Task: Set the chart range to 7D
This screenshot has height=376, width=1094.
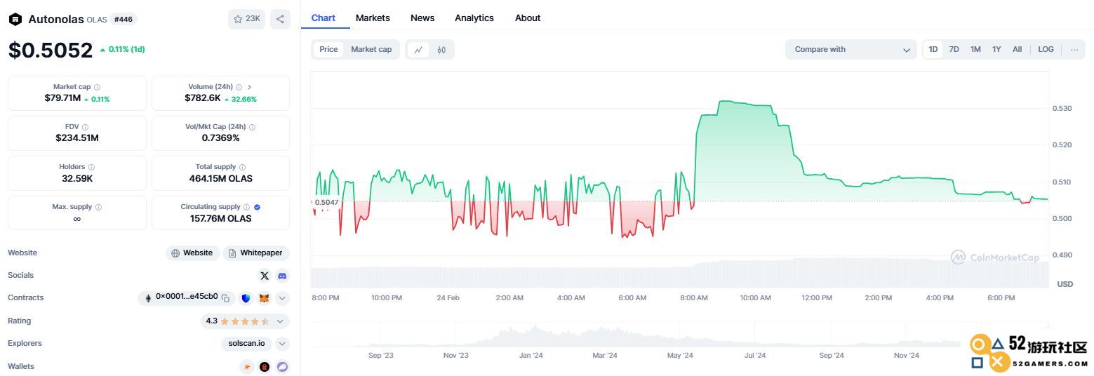Action: tap(954, 49)
